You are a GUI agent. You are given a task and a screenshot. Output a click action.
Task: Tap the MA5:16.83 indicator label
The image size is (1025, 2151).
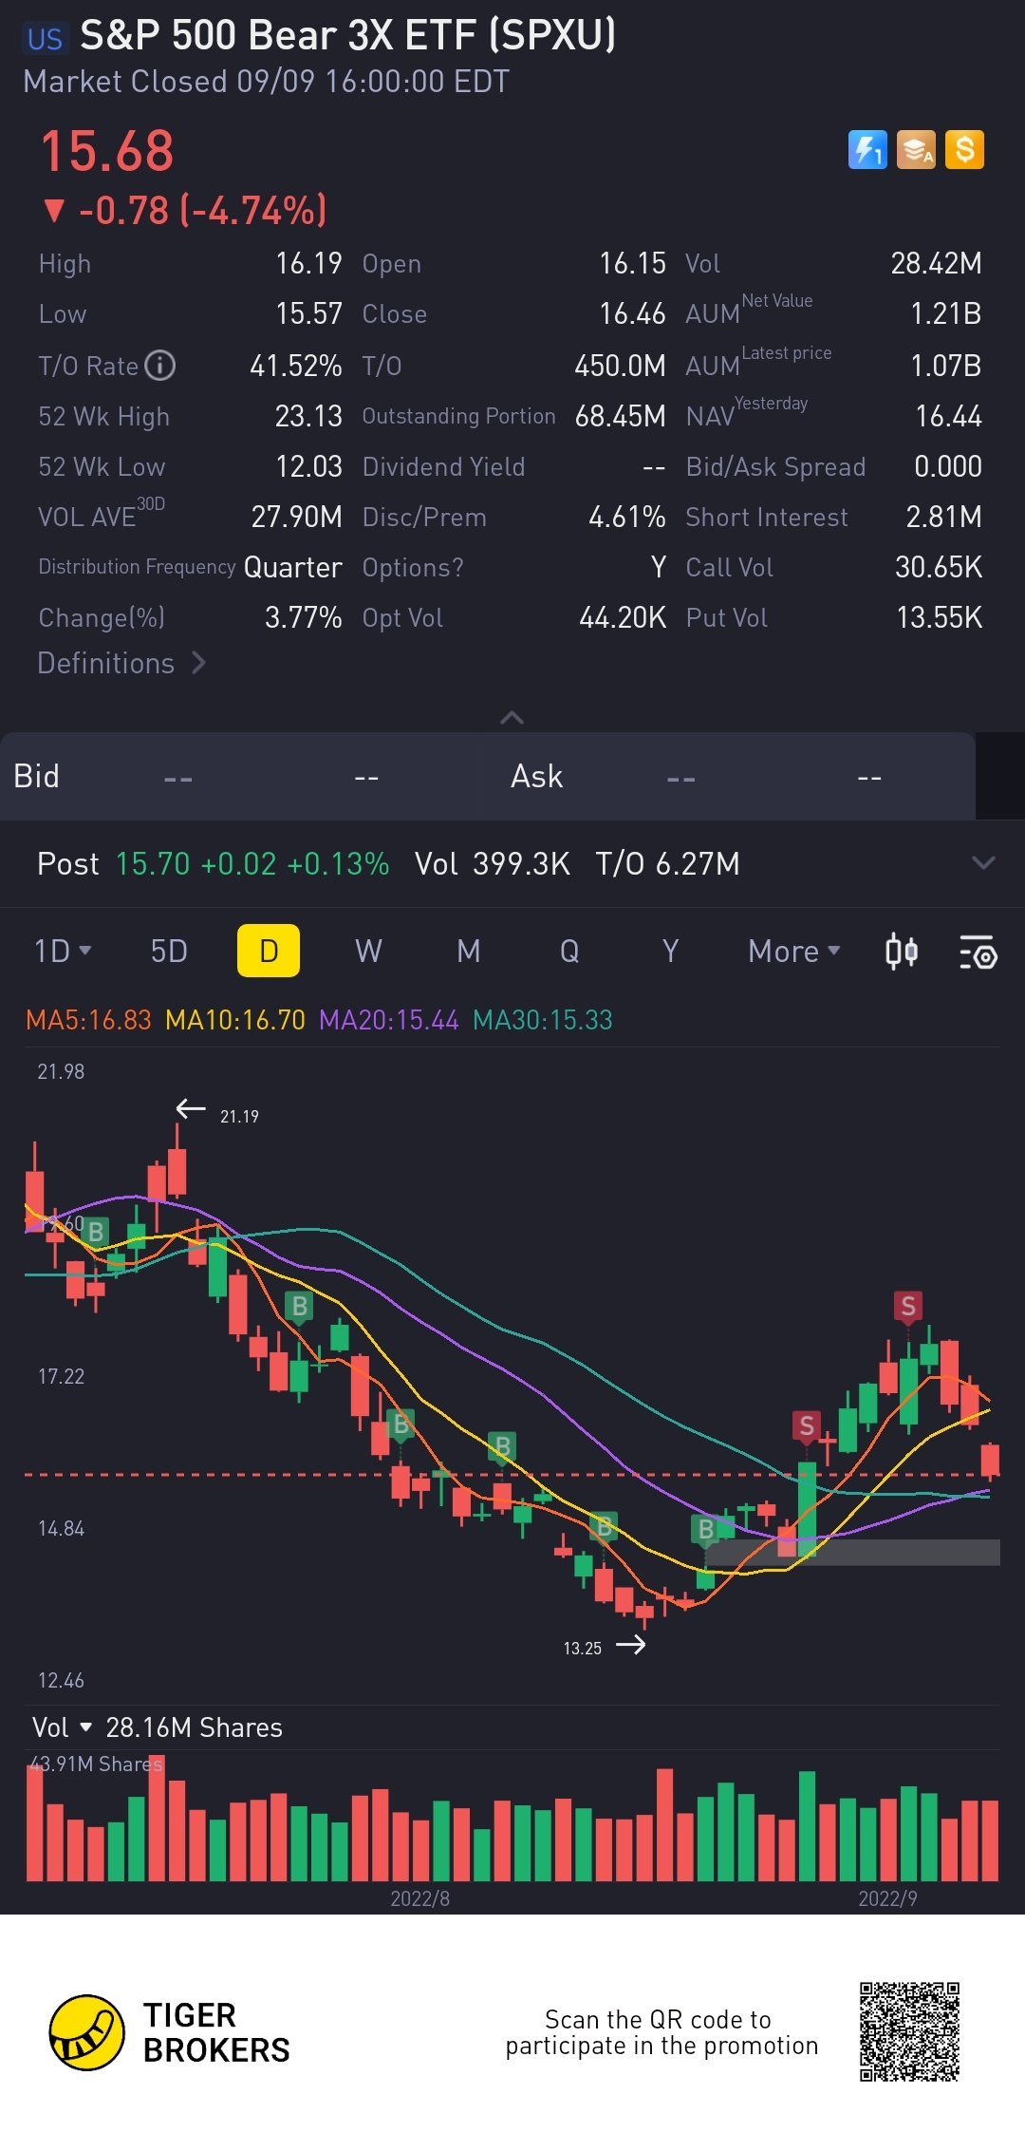[x=88, y=1020]
